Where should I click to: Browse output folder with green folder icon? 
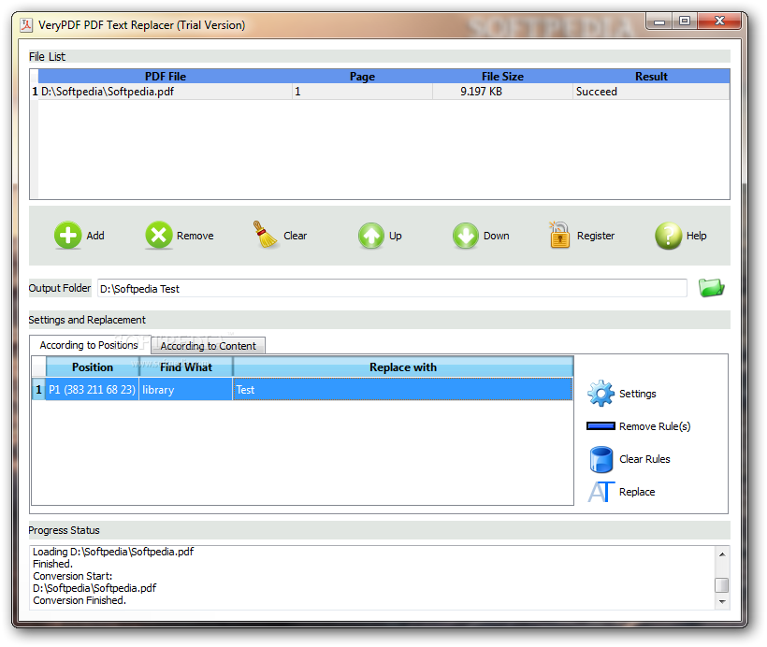coord(711,288)
